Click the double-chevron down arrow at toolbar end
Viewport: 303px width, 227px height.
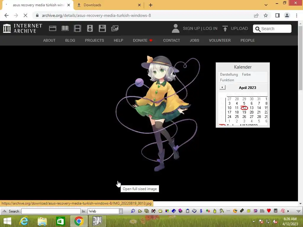point(298,211)
